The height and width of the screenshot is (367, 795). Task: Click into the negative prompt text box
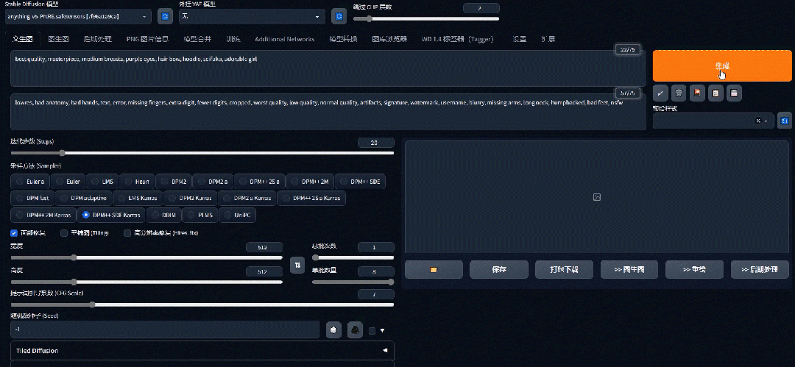tap(328, 112)
